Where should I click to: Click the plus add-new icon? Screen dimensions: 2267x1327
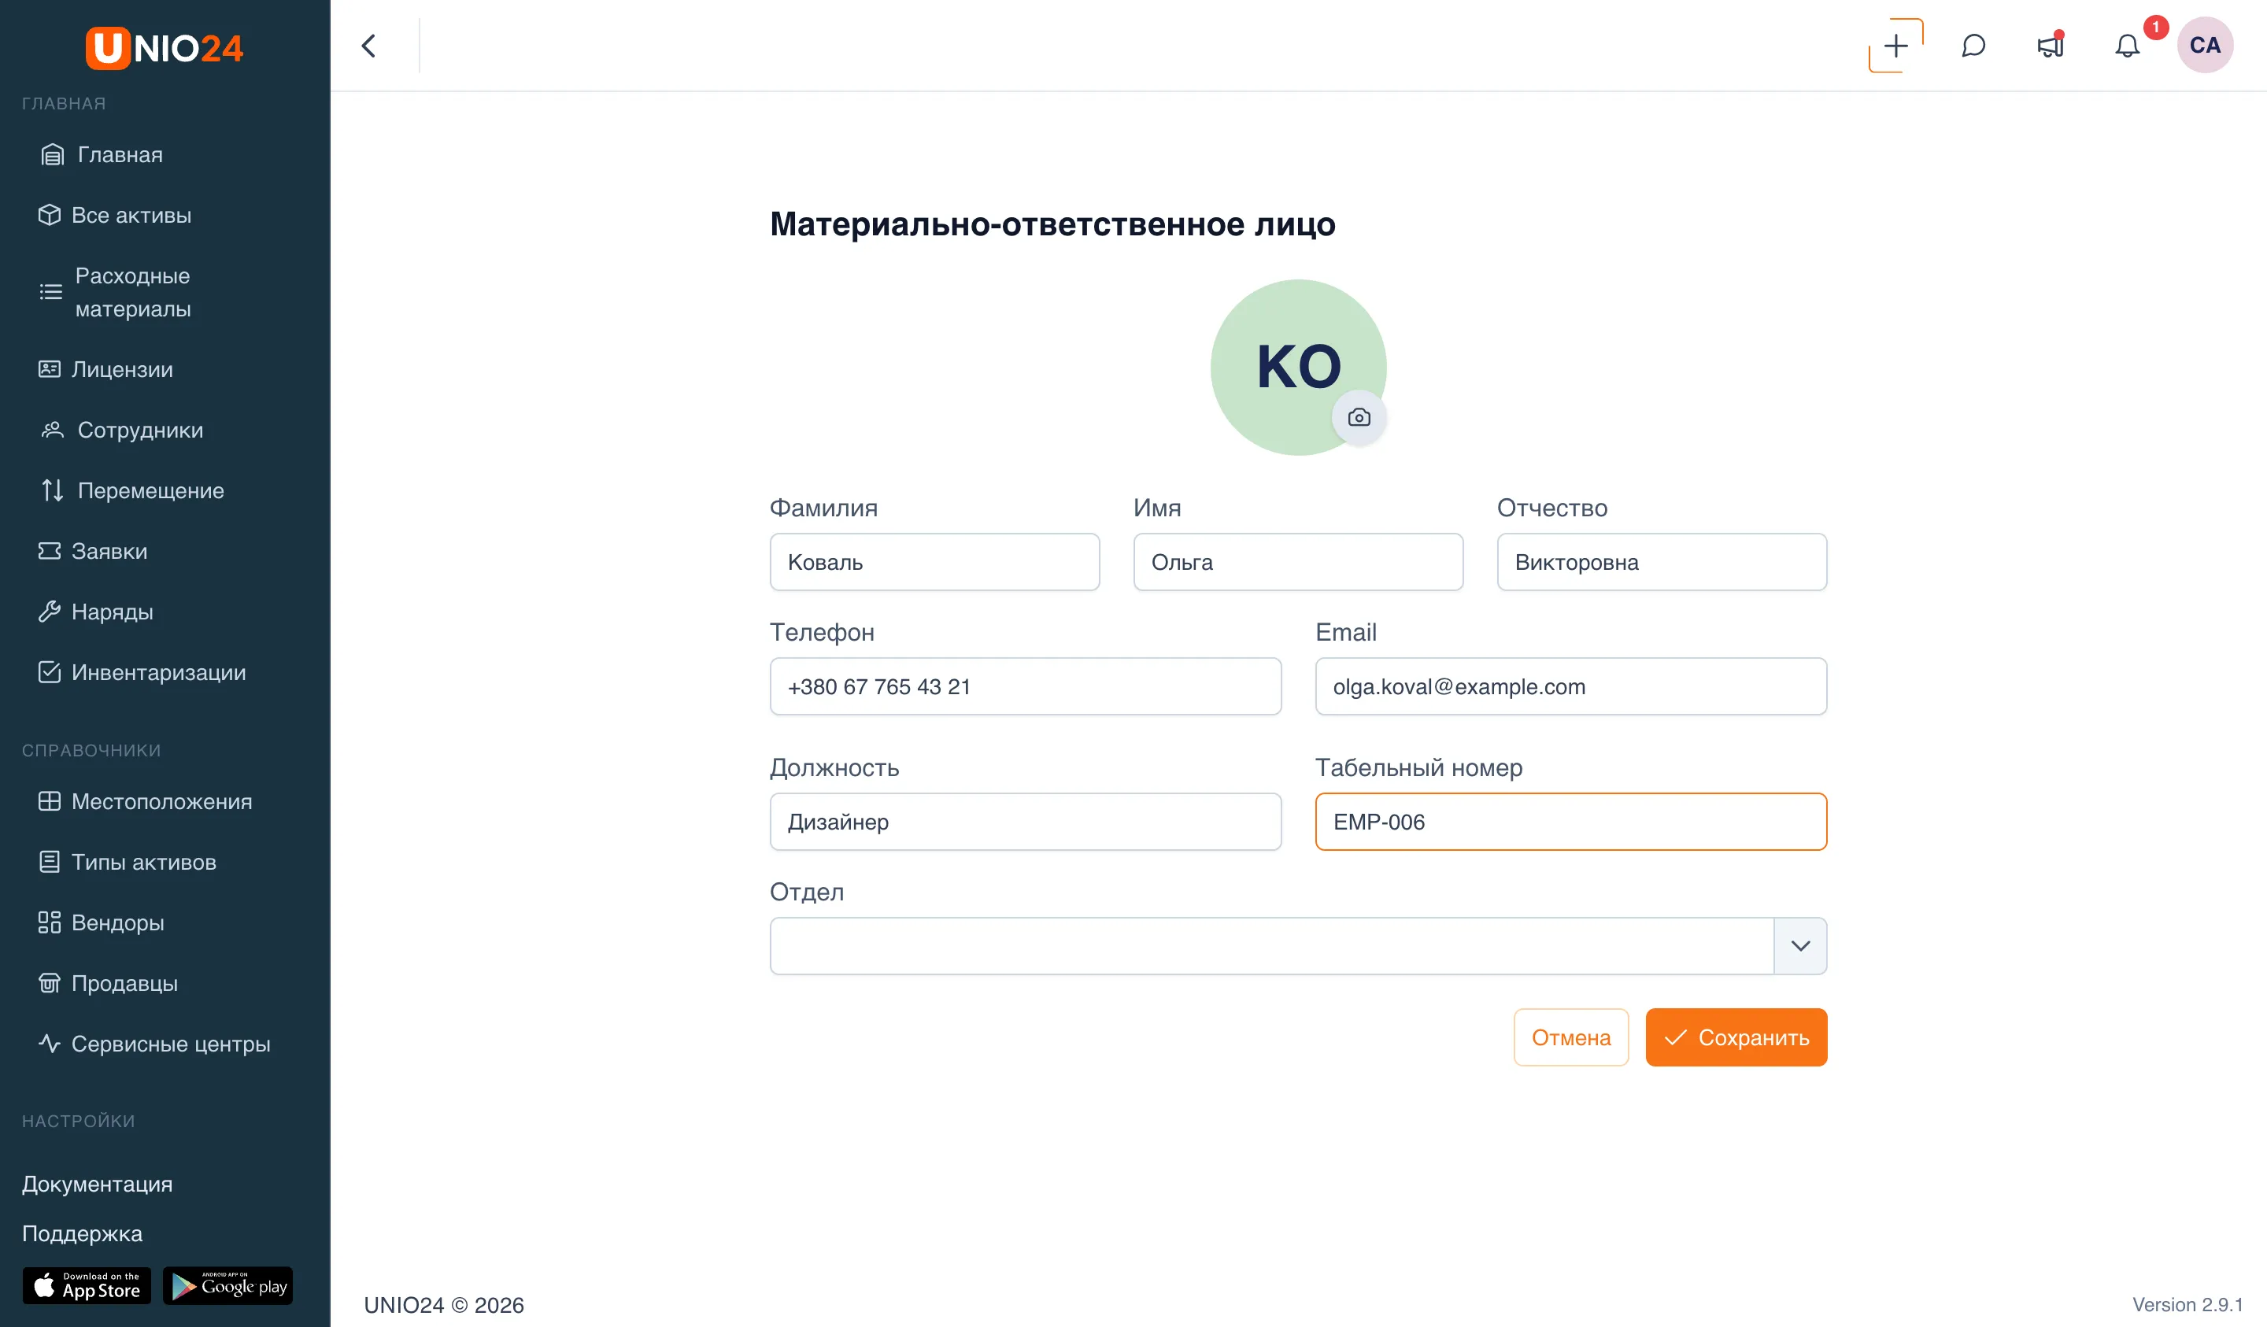[x=1895, y=46]
